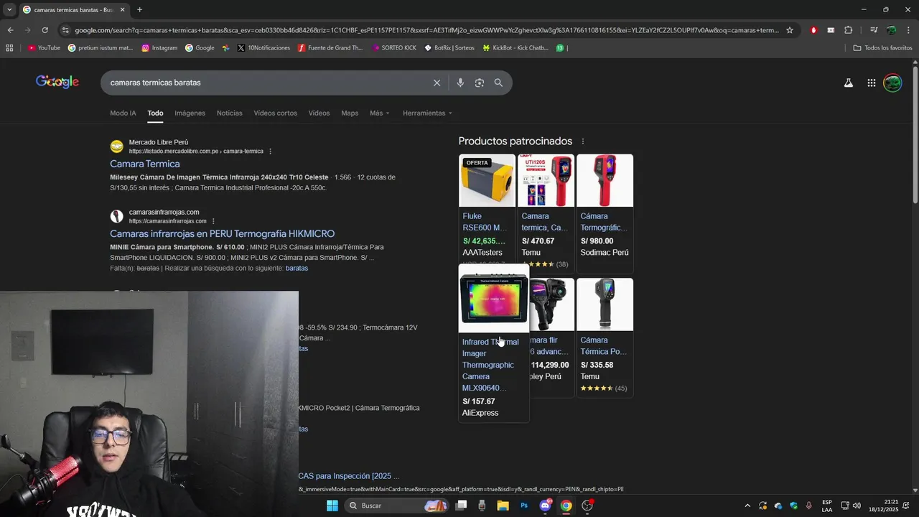Open SORTEO KICK bookmark
This screenshot has width=919, height=517.
tap(394, 48)
